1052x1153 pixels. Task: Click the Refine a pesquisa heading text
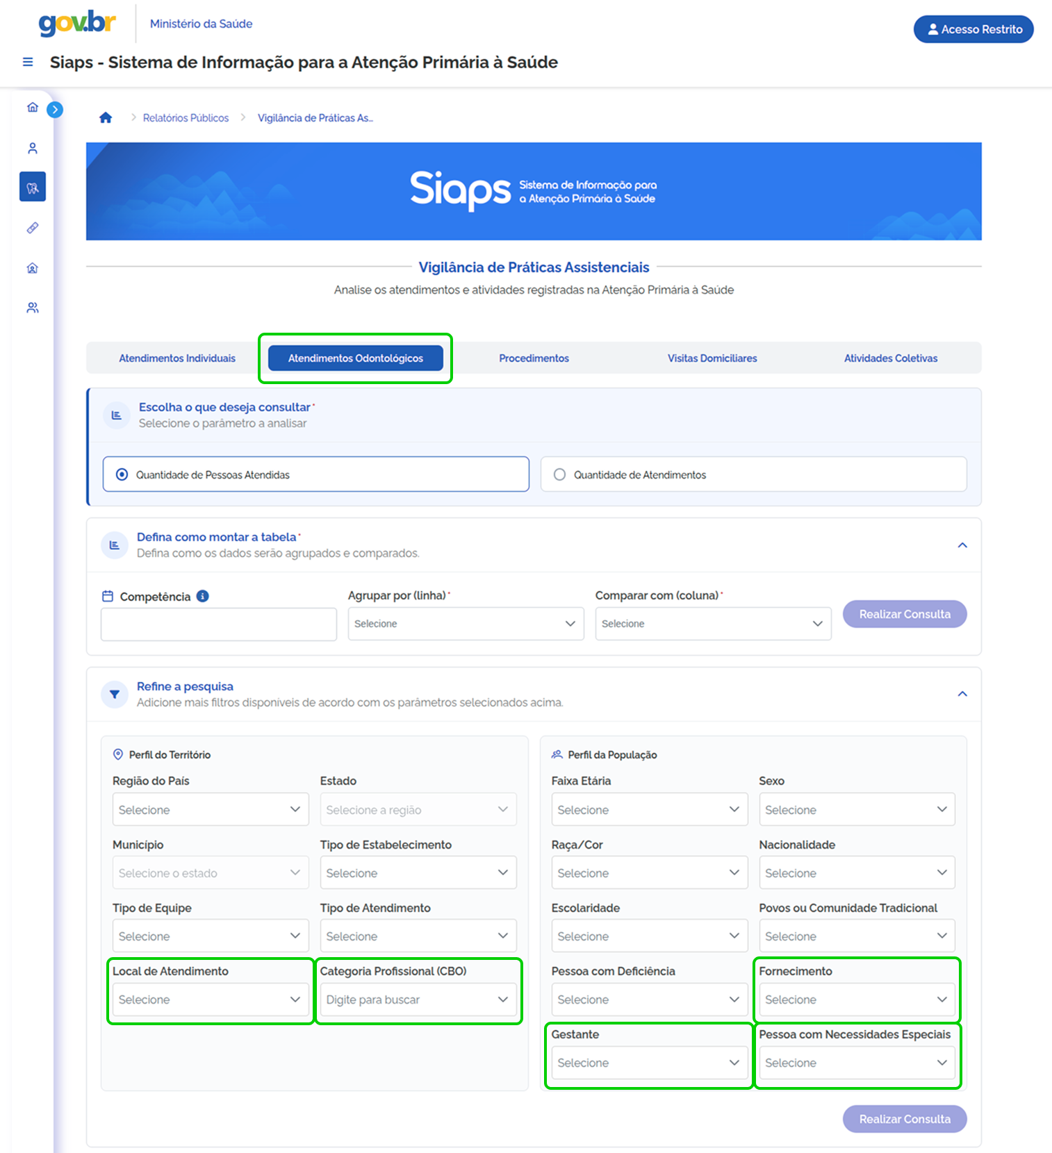[185, 686]
